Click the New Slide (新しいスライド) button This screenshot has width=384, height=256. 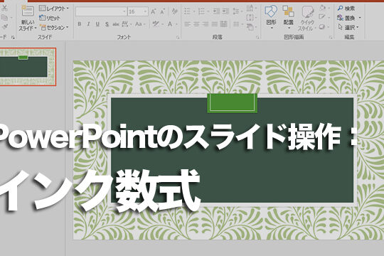coord(28,18)
